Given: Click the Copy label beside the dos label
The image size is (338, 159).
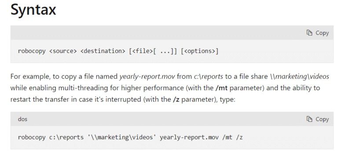Looking at the screenshot, I should click(322, 119).
